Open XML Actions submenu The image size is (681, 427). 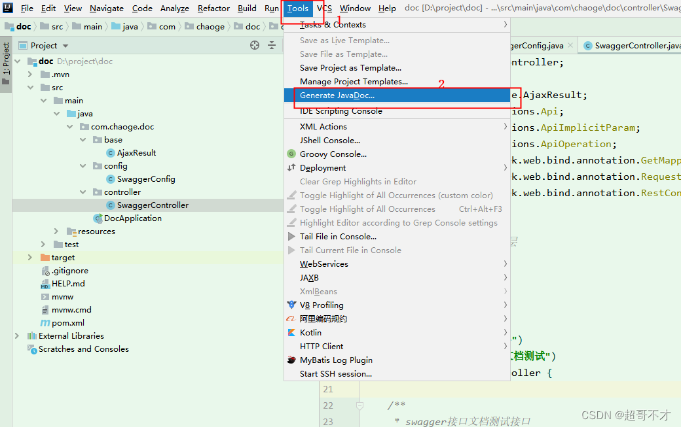tap(397, 127)
